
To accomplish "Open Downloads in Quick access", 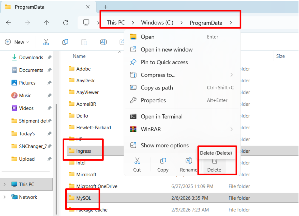I will click(x=31, y=57).
